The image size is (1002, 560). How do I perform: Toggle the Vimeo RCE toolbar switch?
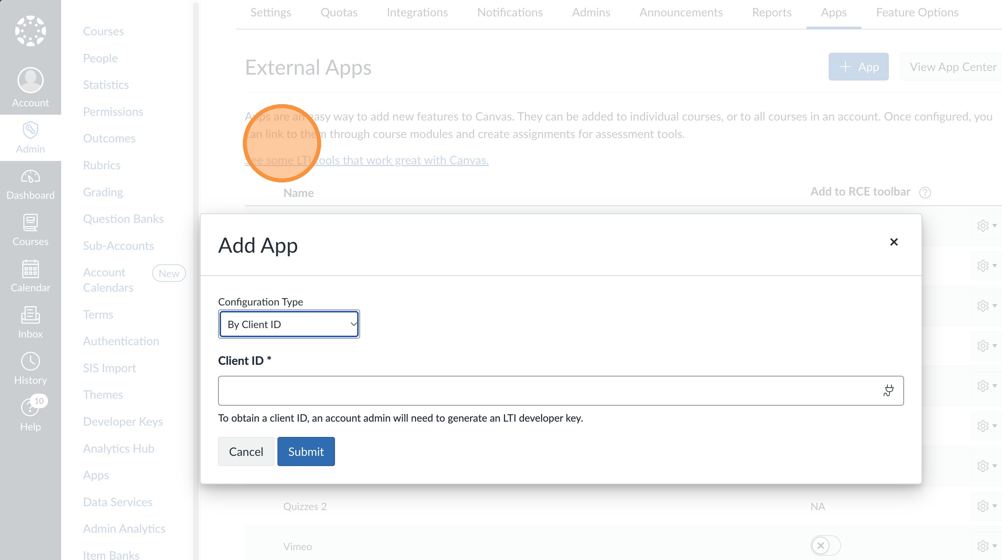(x=825, y=545)
